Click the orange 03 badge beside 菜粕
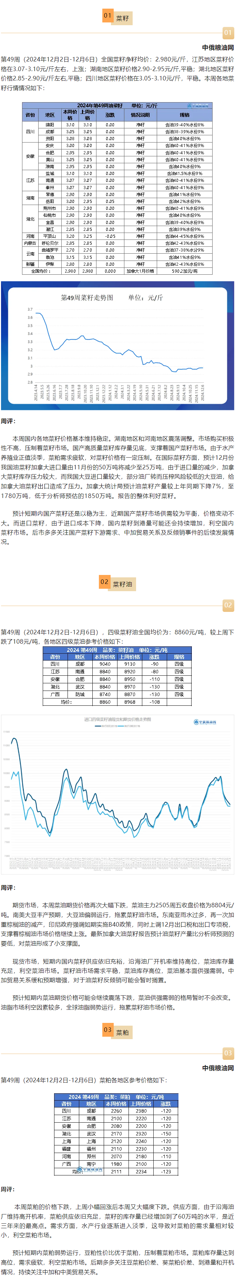This screenshot has height=1280, width=236. 107,1029
